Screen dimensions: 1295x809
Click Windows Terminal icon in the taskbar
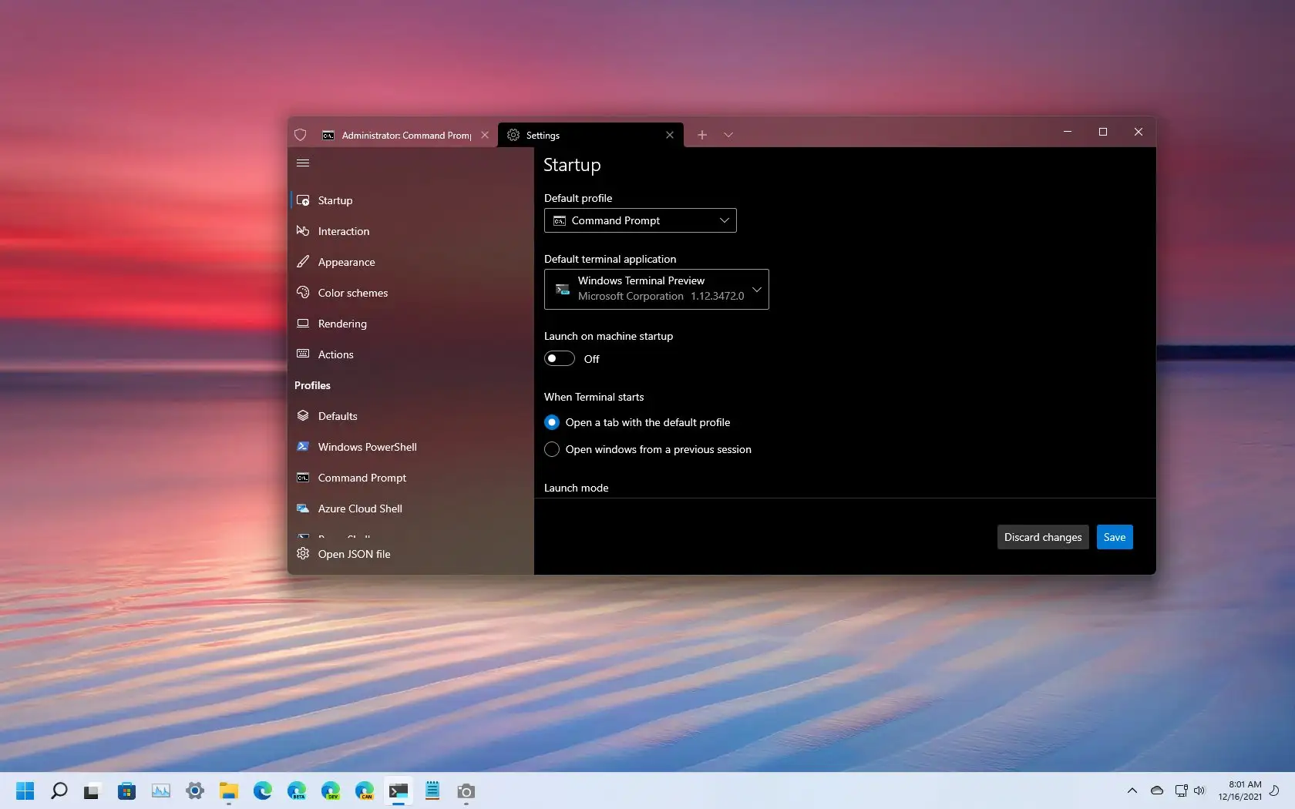point(399,791)
